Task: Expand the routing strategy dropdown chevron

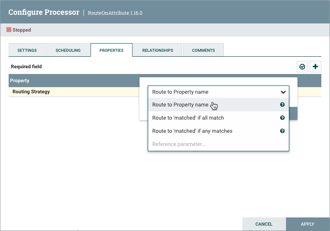Action: (283, 92)
